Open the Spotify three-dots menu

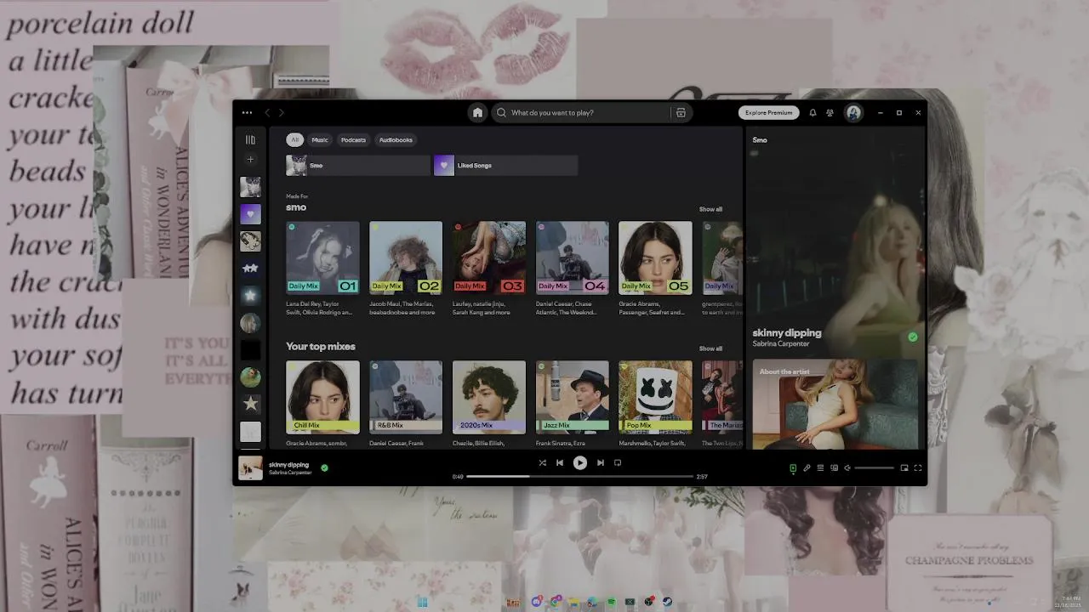click(x=247, y=112)
